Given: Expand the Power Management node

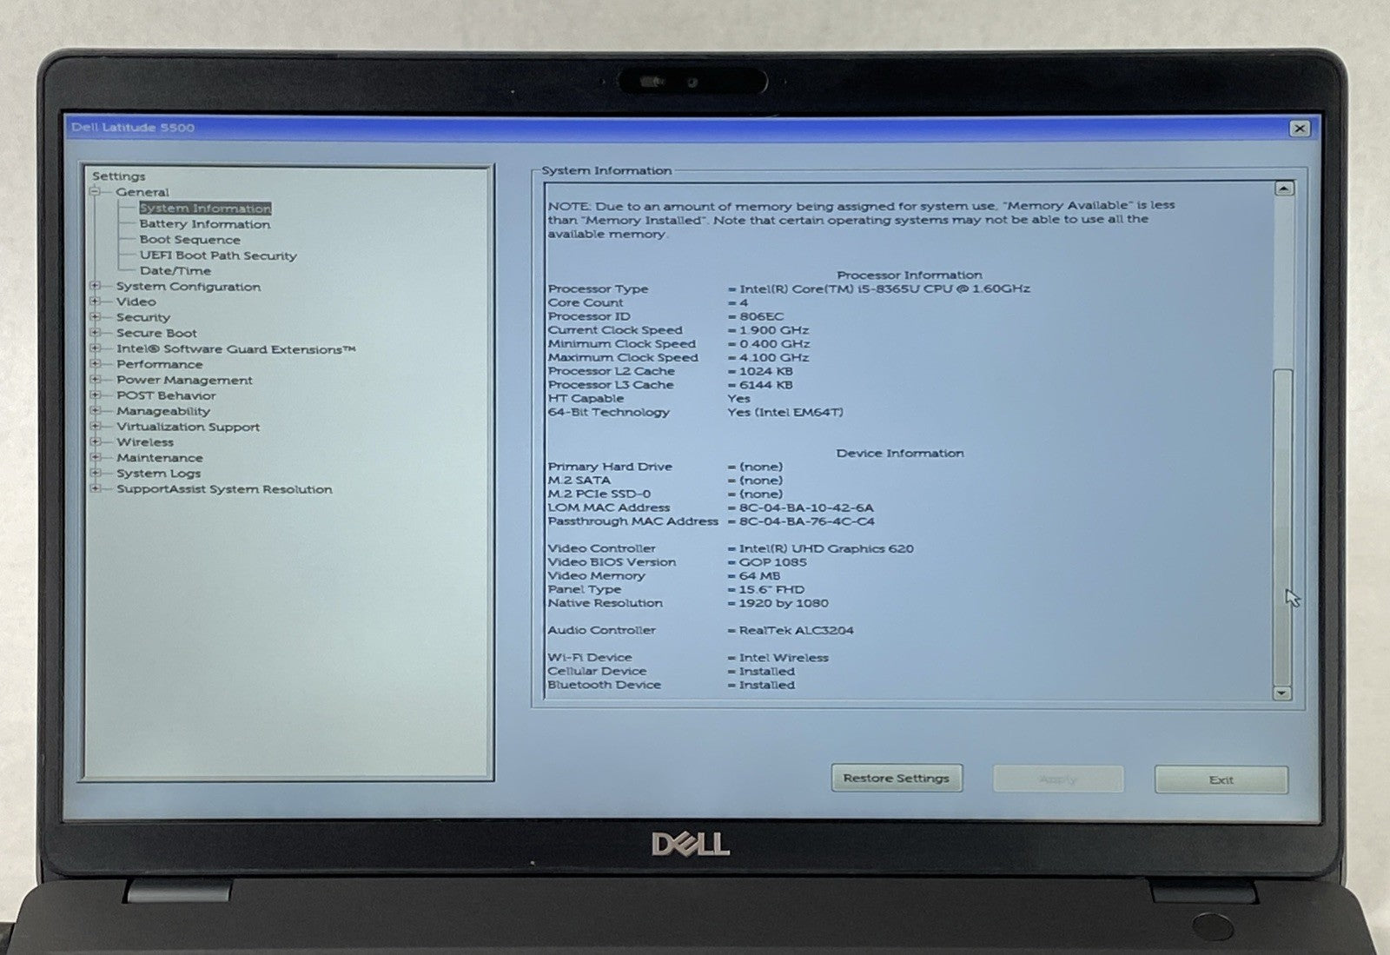Looking at the screenshot, I should click(x=96, y=380).
